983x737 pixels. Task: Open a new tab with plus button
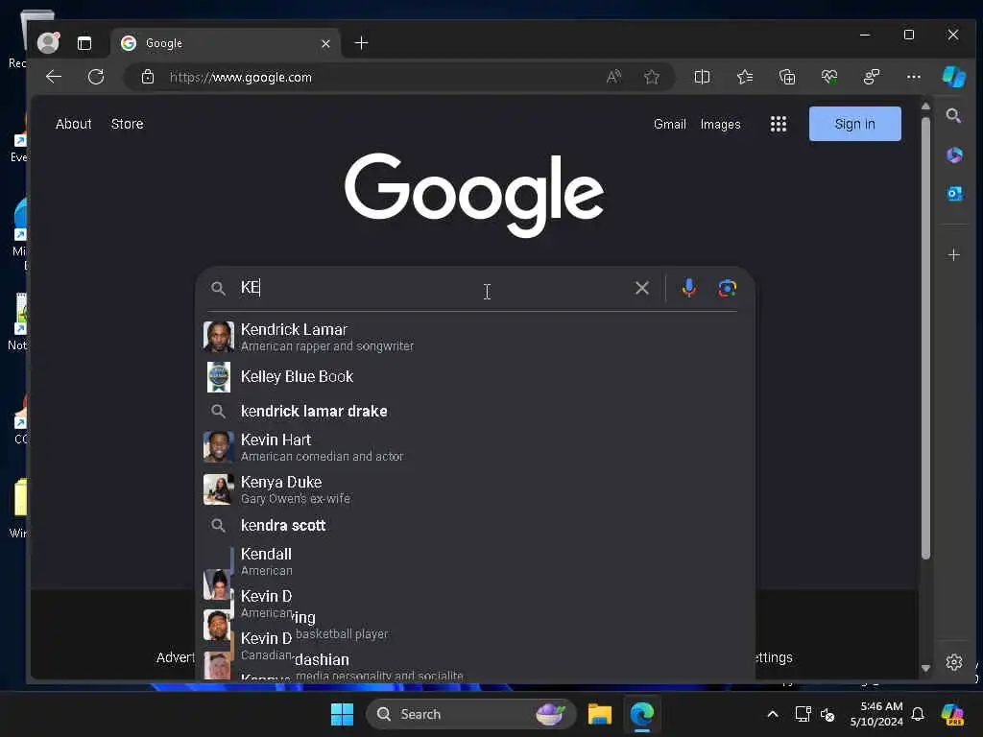[x=361, y=43]
